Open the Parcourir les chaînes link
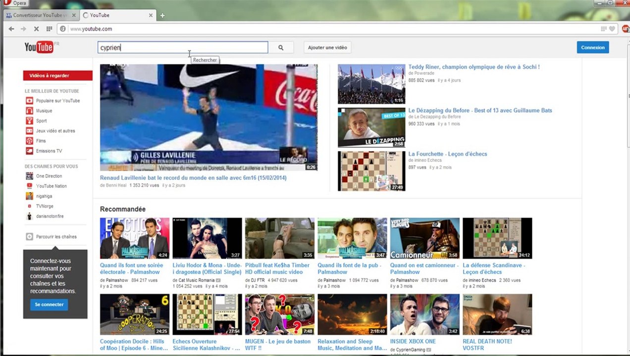Viewport: 630px width, 356px height. pyautogui.click(x=56, y=237)
